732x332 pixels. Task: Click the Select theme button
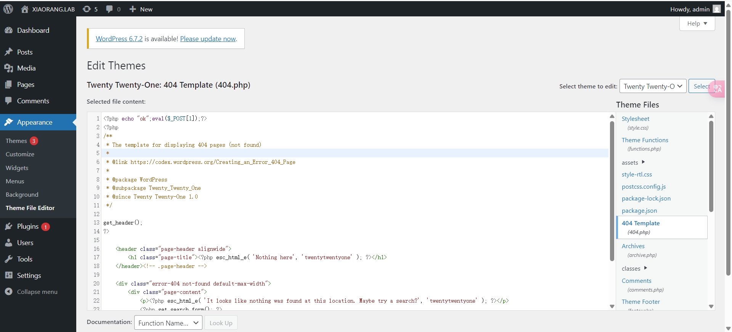tap(701, 86)
